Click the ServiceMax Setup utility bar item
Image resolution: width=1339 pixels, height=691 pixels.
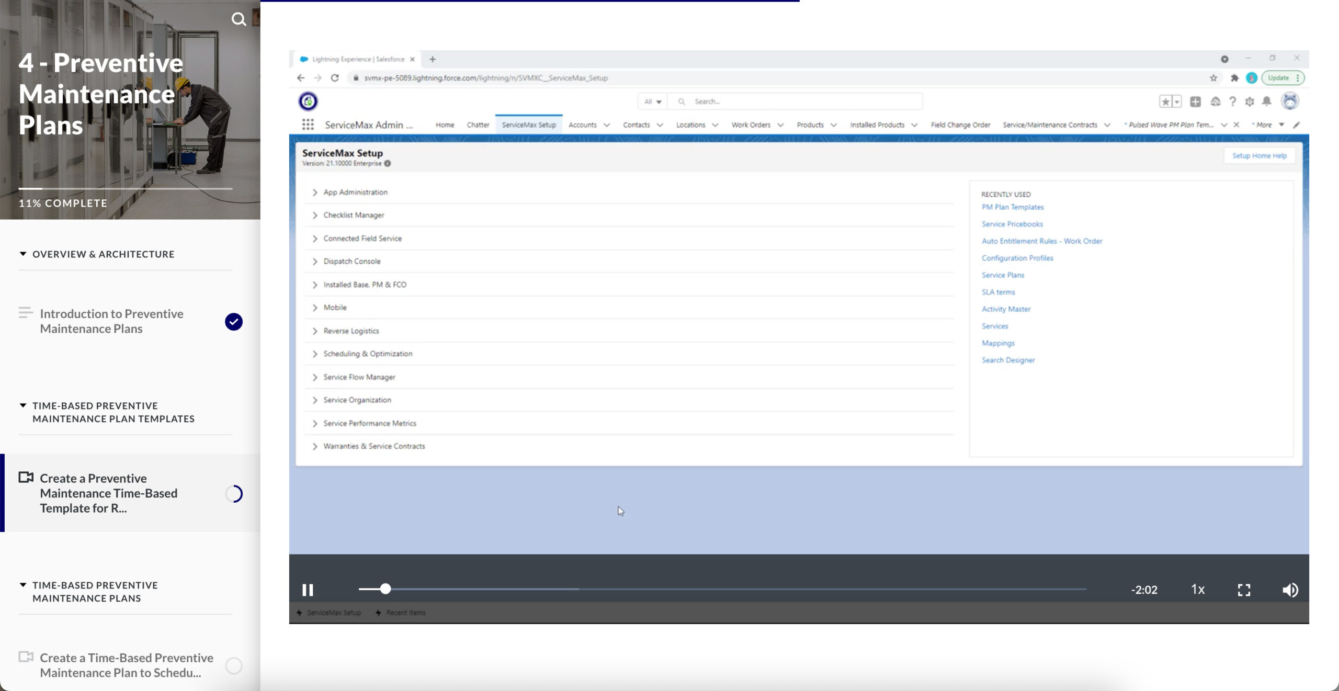(x=329, y=613)
